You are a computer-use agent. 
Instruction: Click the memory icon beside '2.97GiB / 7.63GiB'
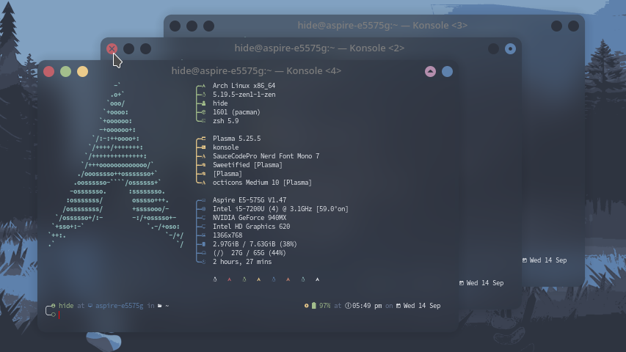click(203, 244)
